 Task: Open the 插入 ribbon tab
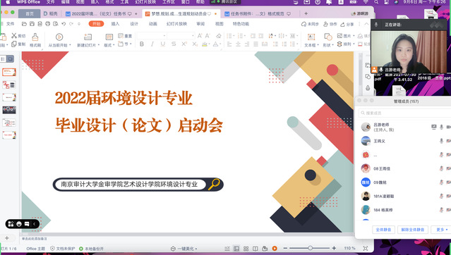[115, 24]
